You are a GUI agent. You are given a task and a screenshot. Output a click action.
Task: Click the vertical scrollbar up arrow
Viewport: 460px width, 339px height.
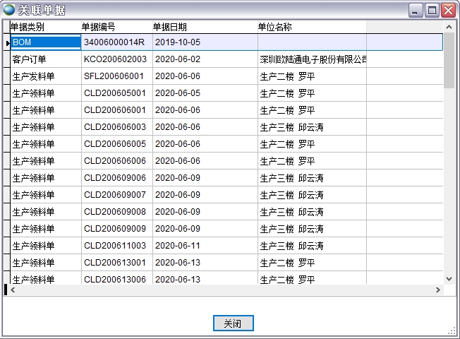pos(449,26)
